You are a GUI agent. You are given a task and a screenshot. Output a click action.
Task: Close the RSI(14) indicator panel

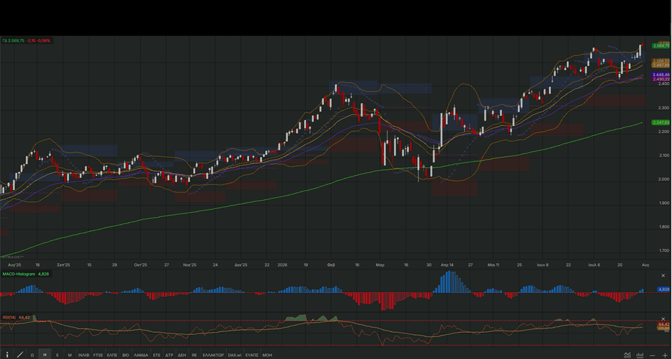(x=663, y=319)
